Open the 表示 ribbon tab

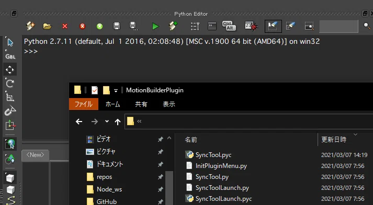[x=169, y=104]
